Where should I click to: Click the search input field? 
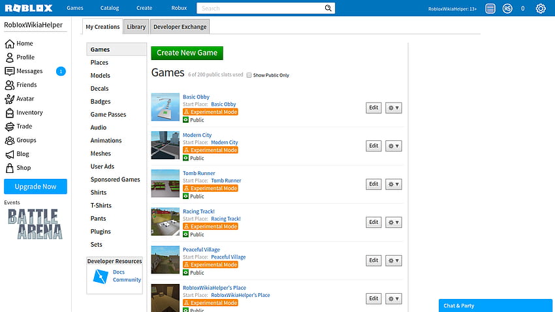261,8
